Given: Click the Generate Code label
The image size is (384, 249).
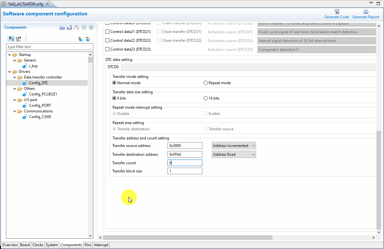Looking at the screenshot, I should (337, 17).
